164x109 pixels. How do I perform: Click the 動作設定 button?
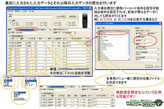click(x=73, y=16)
